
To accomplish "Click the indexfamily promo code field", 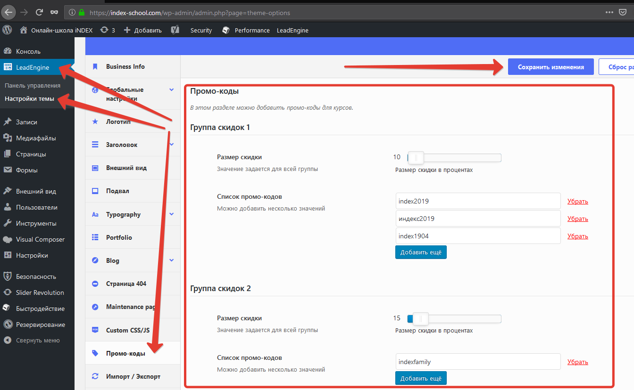I will point(478,362).
